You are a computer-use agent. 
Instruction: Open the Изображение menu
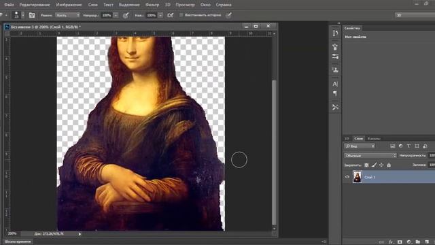tap(69, 5)
